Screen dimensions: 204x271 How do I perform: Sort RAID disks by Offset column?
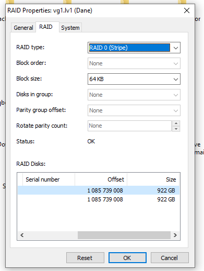pyautogui.click(x=101, y=179)
